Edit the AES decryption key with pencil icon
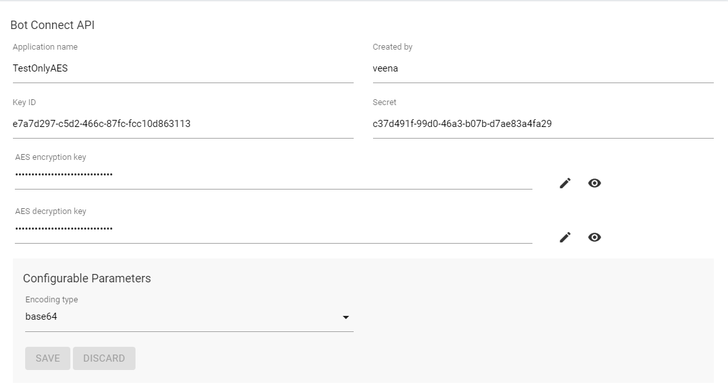The width and height of the screenshot is (728, 390). pos(565,237)
